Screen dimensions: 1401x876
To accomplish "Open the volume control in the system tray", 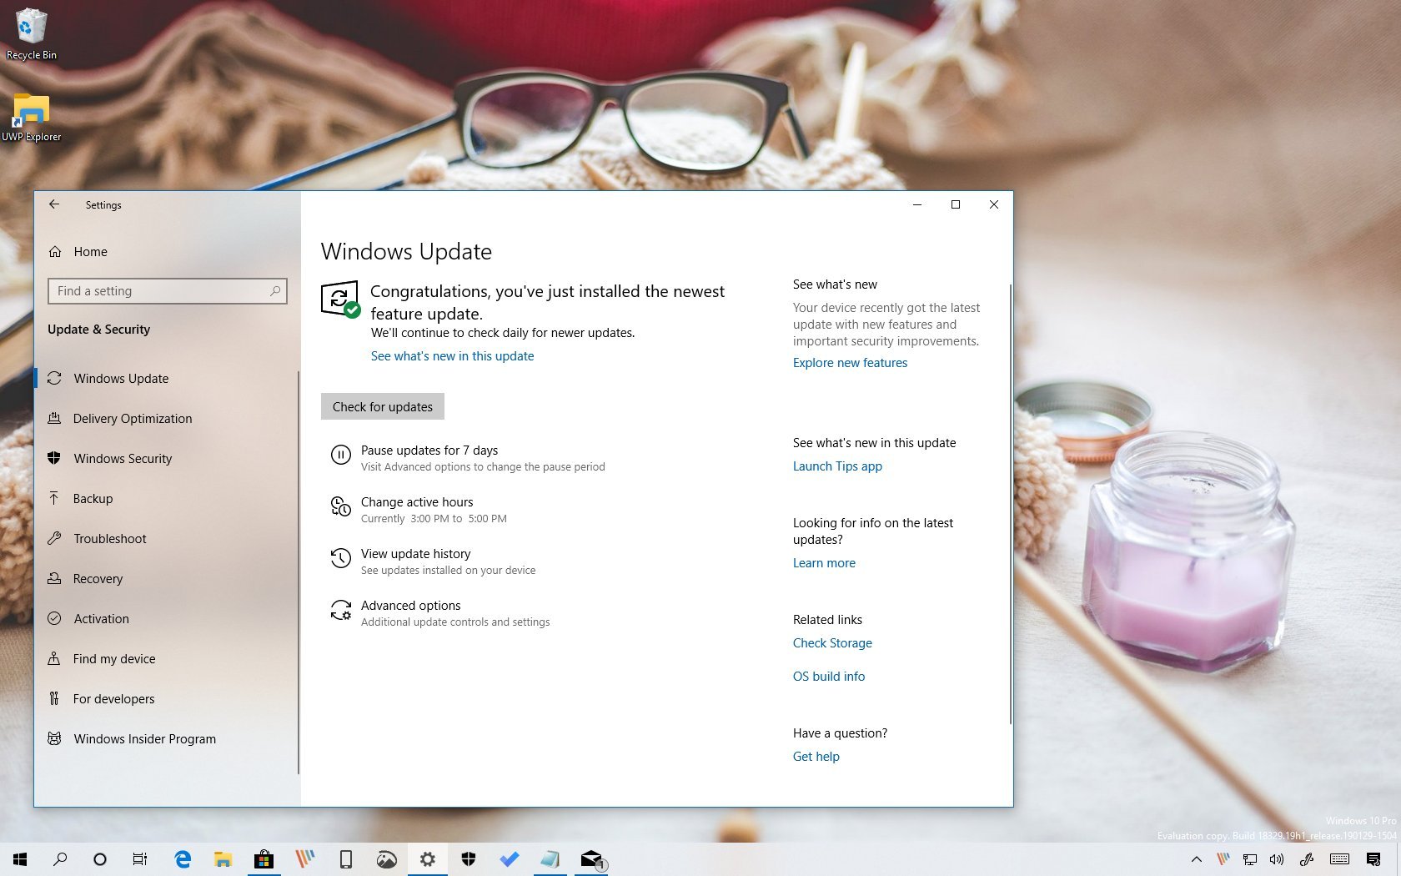I will (x=1277, y=859).
